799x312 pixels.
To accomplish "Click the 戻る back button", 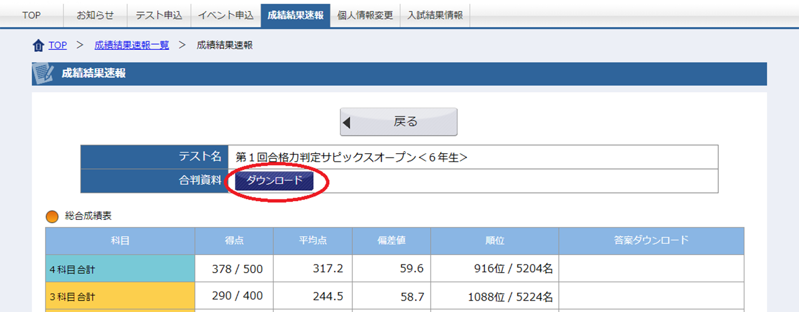I will point(398,122).
